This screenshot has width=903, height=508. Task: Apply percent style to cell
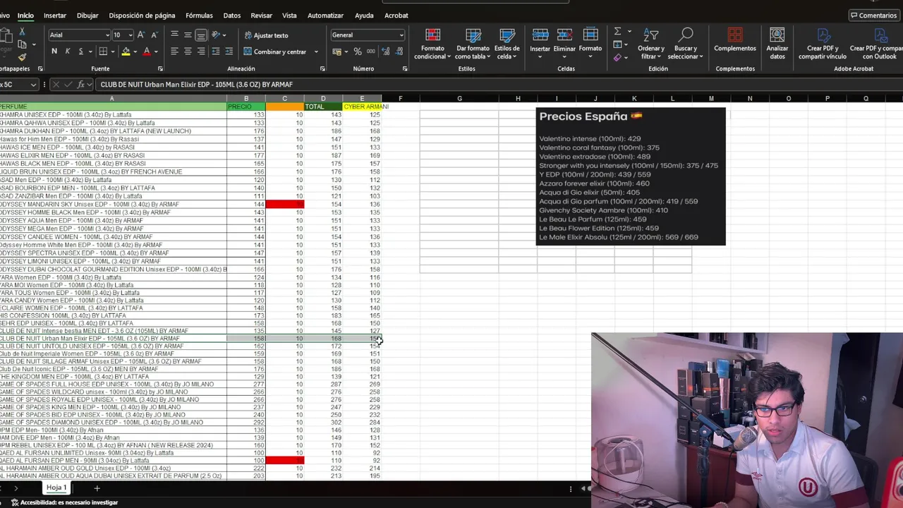pyautogui.click(x=358, y=52)
